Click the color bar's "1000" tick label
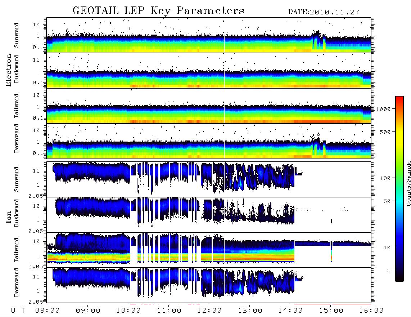Image resolution: width=411 pixels, height=317 pixels. point(383,109)
